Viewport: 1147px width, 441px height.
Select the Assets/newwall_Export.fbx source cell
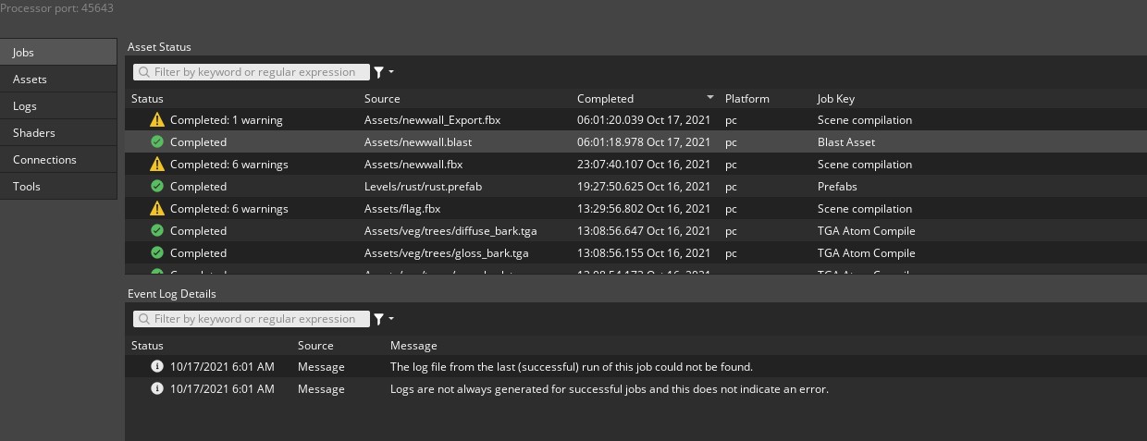[x=432, y=120]
